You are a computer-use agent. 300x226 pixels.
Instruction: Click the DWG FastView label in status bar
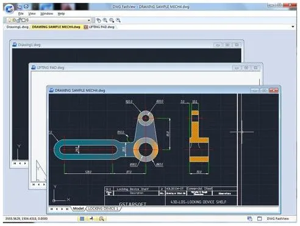277,219
